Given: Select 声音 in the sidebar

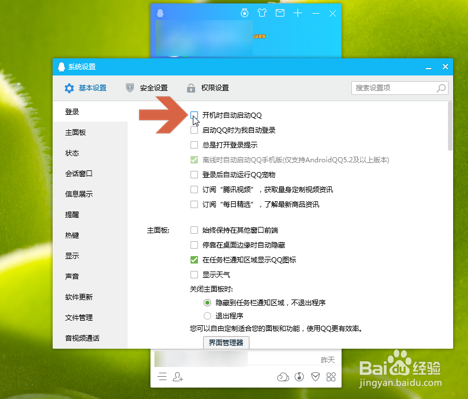Looking at the screenshot, I should (90, 277).
